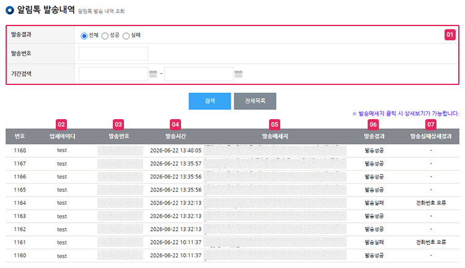This screenshot has height=268, width=465.
Task: Click 발송실패 result in row 1161
Action: click(x=374, y=242)
